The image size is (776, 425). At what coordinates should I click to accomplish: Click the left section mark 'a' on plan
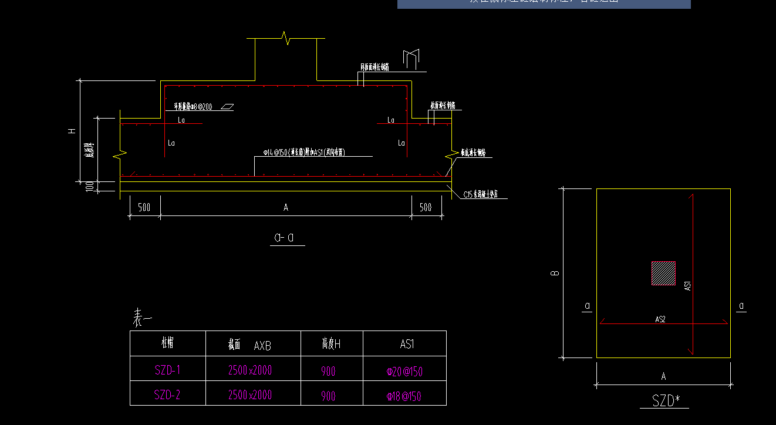587,305
